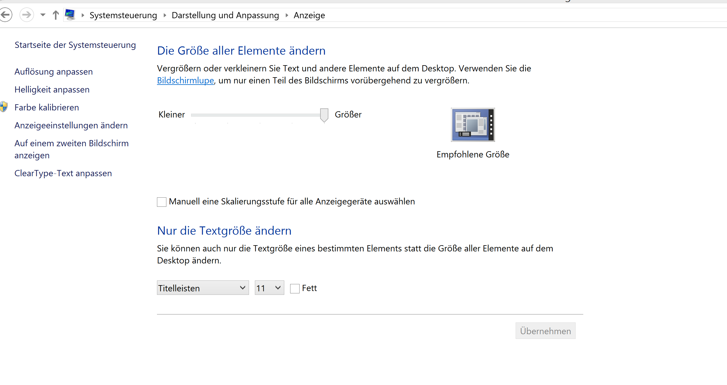The height and width of the screenshot is (385, 727).
Task: Click the forward navigation arrow
Action: coord(27,15)
